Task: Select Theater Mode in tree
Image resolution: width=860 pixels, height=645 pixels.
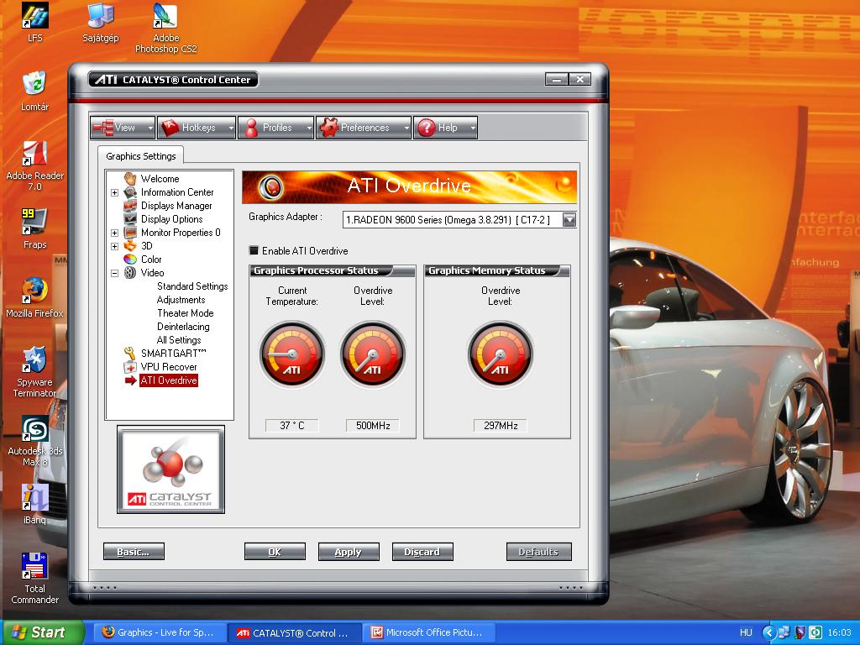Action: pyautogui.click(x=186, y=313)
